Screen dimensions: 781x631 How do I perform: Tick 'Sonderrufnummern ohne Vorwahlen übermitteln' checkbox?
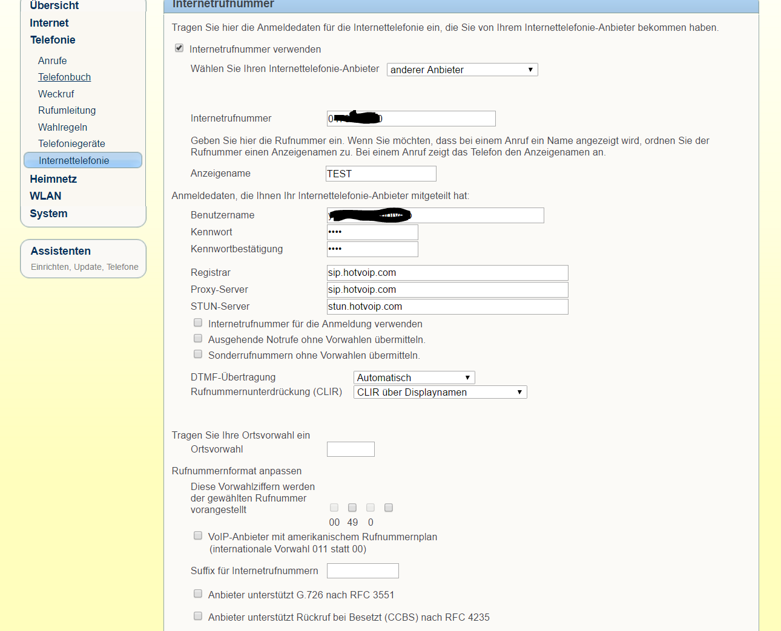pyautogui.click(x=198, y=355)
